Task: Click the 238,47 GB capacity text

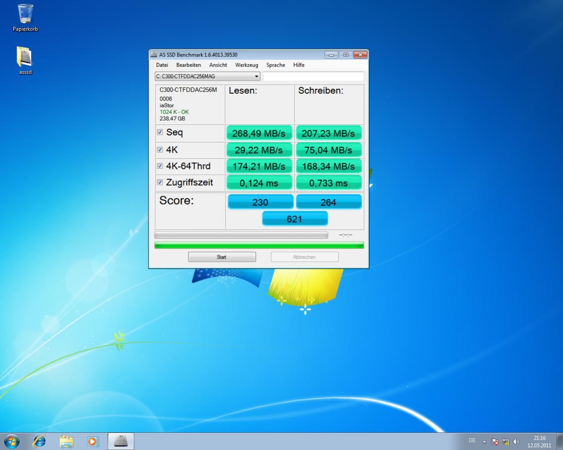Action: click(173, 119)
